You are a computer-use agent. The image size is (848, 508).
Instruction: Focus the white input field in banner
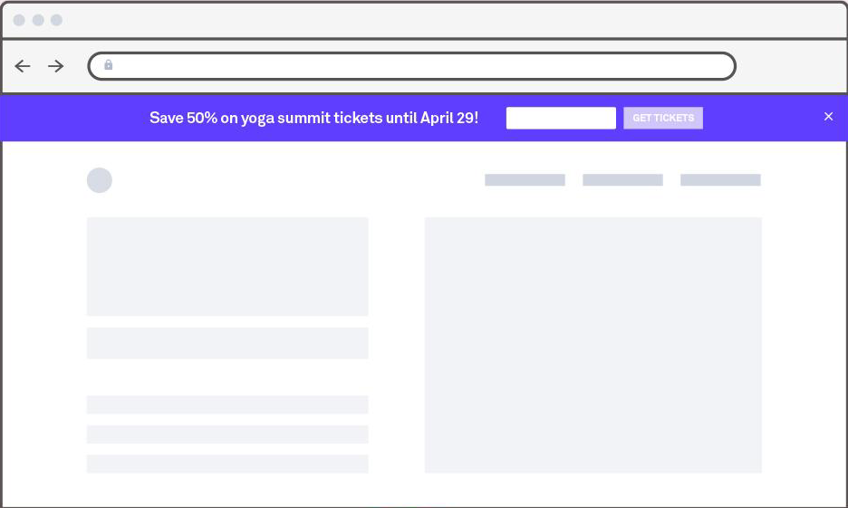561,118
